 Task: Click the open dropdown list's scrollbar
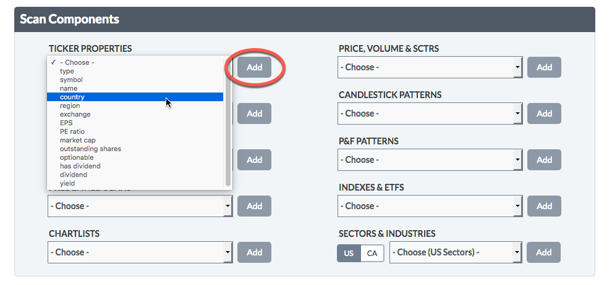228,123
